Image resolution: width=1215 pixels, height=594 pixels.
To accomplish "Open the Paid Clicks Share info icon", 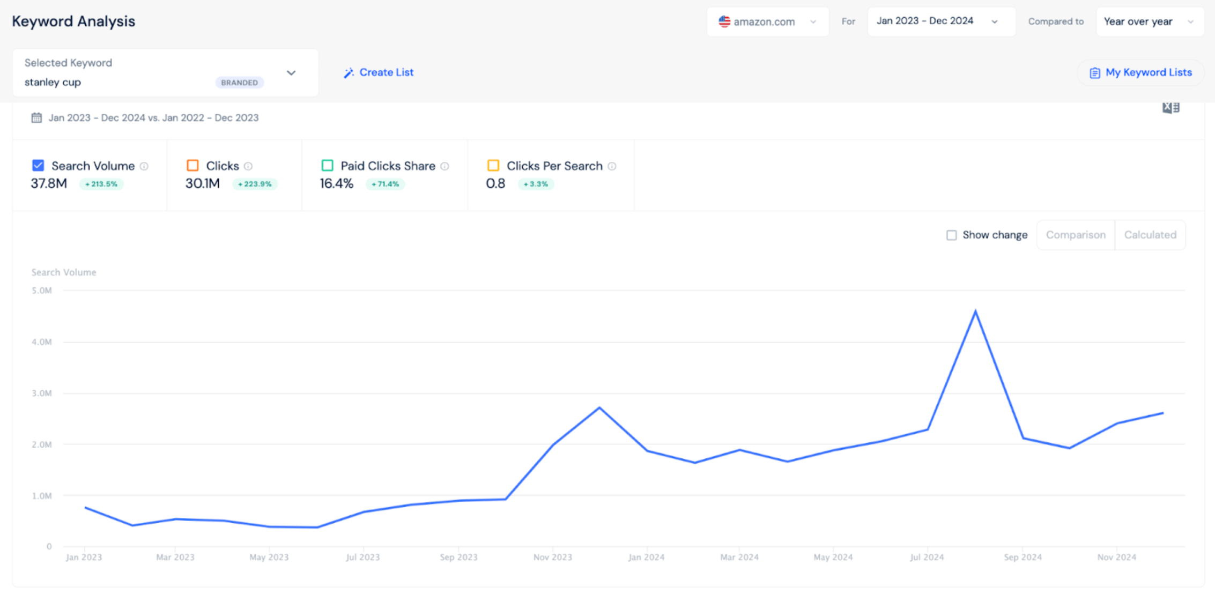I will click(444, 166).
